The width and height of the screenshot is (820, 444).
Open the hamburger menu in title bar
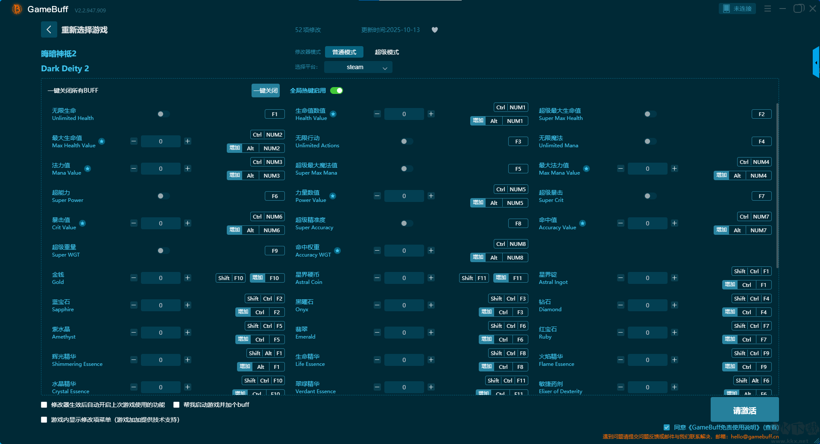(767, 9)
